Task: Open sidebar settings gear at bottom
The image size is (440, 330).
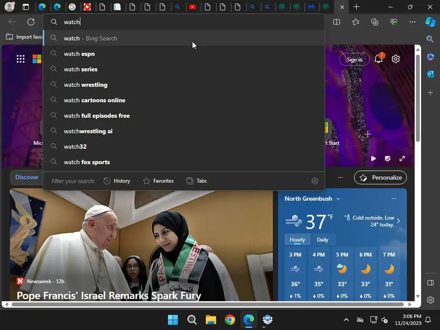Action: coord(431,300)
